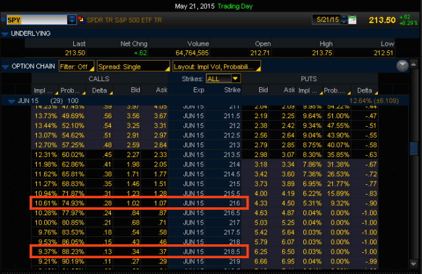The image size is (422, 274).
Task: Sort by calls Impl Vol column header
Action: pyautogui.click(x=45, y=90)
